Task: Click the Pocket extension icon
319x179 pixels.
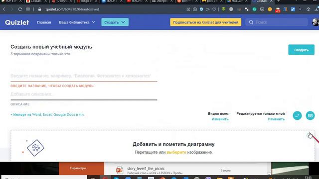Action: [262, 9]
